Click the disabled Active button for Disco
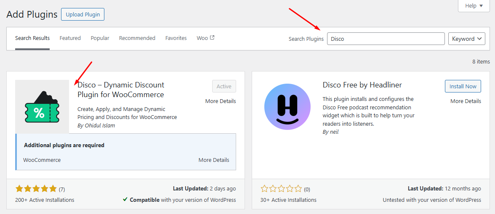Image resolution: width=495 pixels, height=214 pixels. tap(224, 86)
